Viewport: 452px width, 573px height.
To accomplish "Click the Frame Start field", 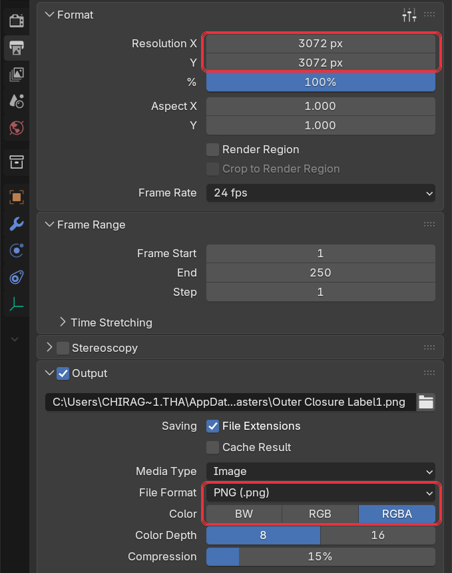I will [321, 254].
